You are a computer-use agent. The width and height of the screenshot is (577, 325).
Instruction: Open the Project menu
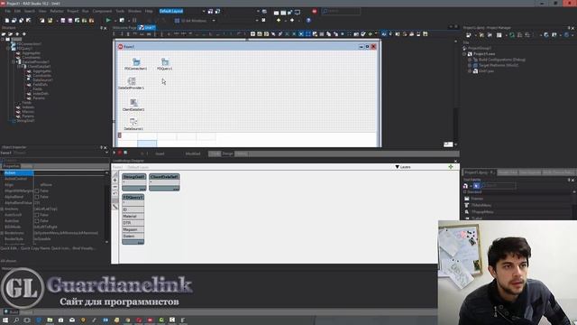point(73,12)
